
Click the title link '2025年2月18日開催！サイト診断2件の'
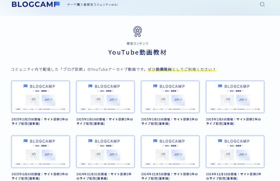pyautogui.click(x=105, y=119)
